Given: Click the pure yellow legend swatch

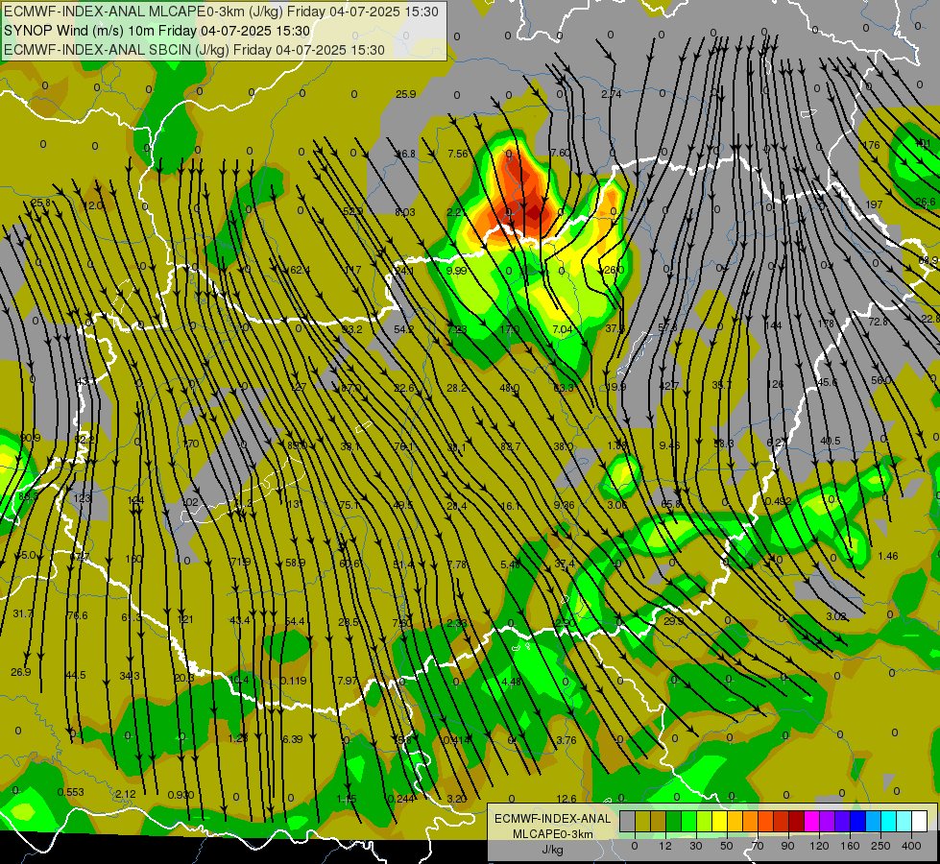Looking at the screenshot, I should tap(719, 821).
